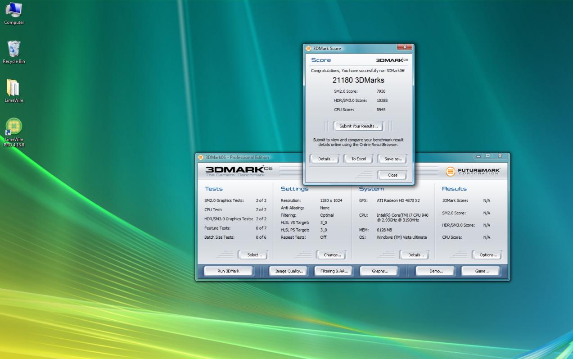Open Image Quality settings
The image size is (573, 359).
pyautogui.click(x=289, y=271)
